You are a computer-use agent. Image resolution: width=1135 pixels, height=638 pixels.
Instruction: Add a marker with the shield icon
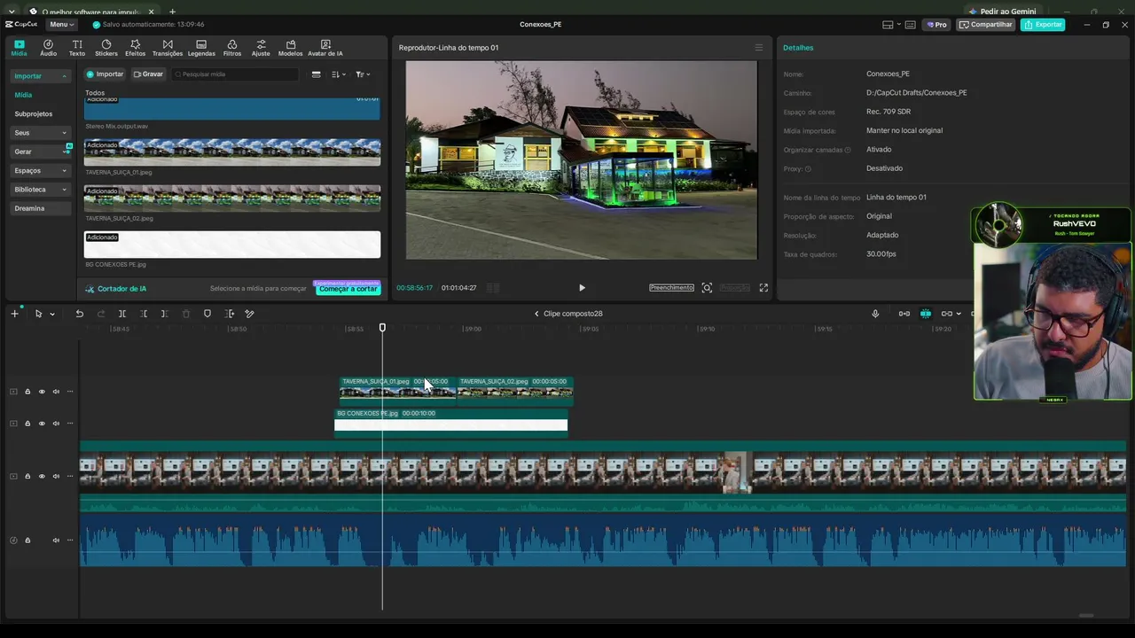click(207, 314)
